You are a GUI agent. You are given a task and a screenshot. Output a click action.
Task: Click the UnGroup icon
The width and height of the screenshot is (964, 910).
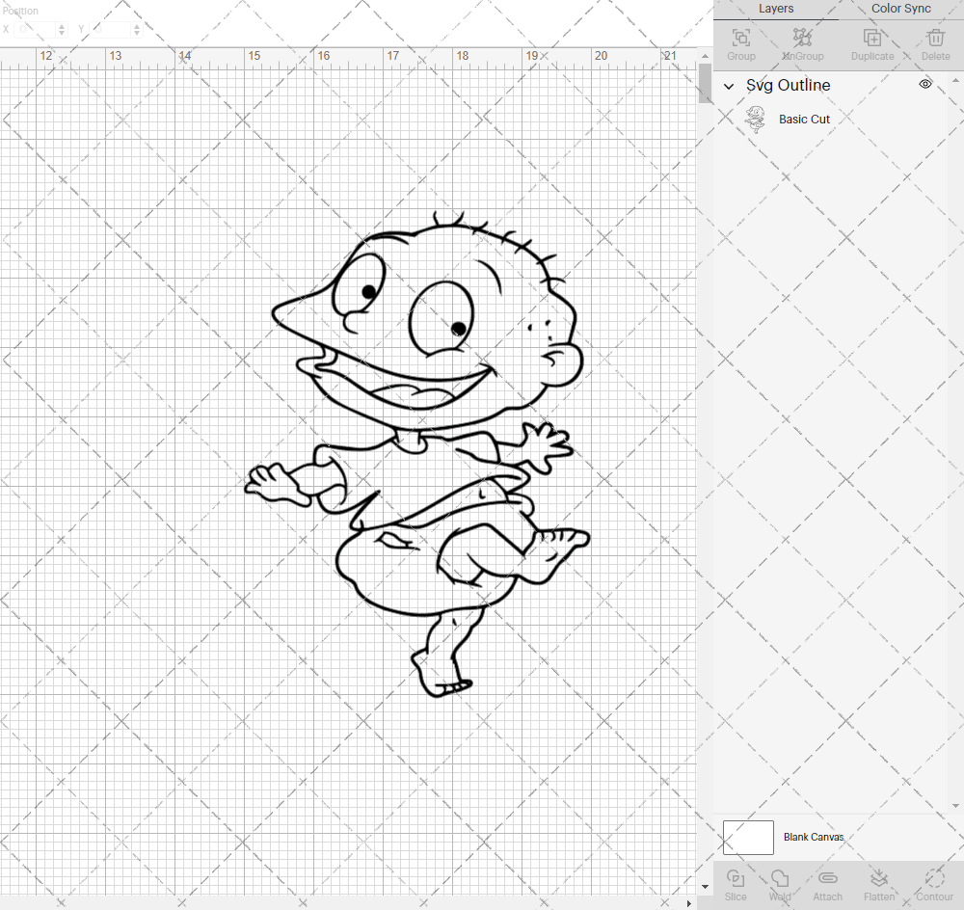[x=802, y=40]
